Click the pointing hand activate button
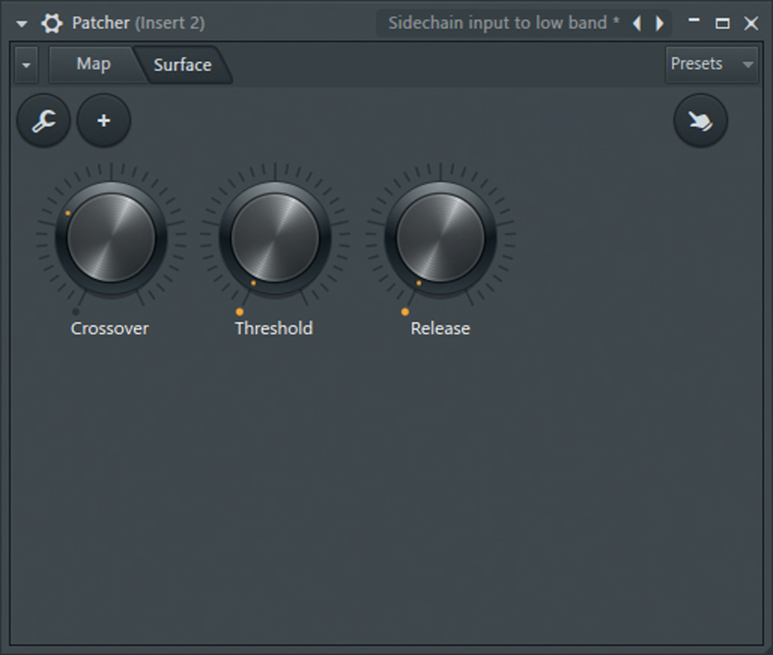This screenshot has height=655, width=773. [700, 121]
